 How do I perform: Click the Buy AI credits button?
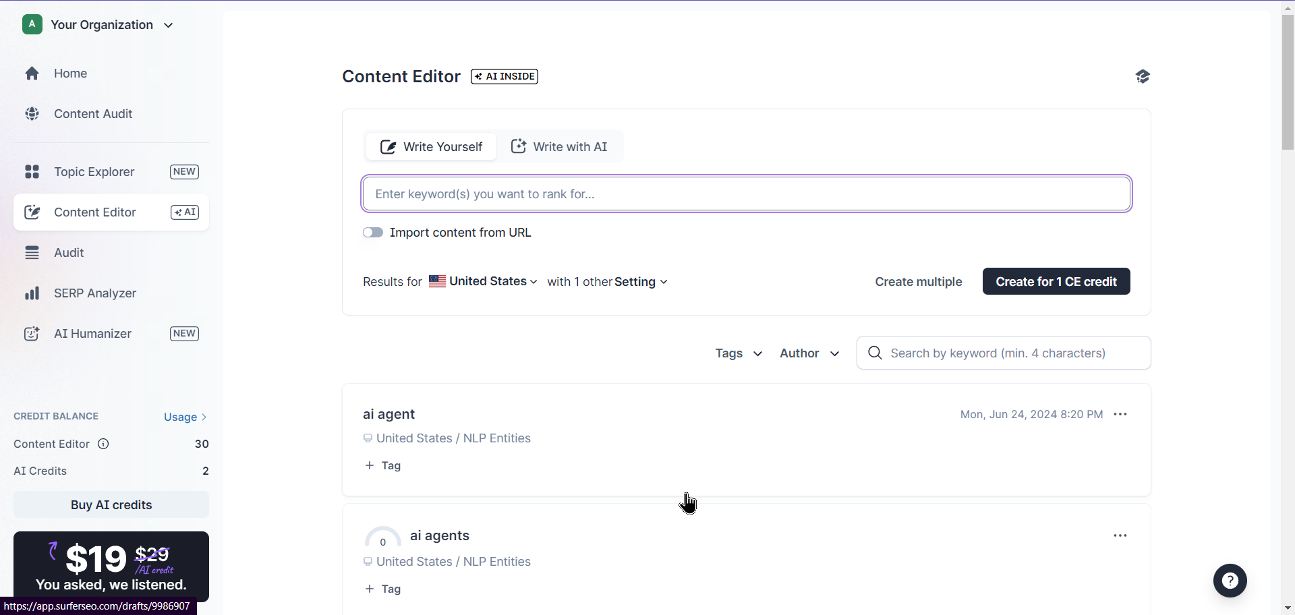tap(111, 504)
